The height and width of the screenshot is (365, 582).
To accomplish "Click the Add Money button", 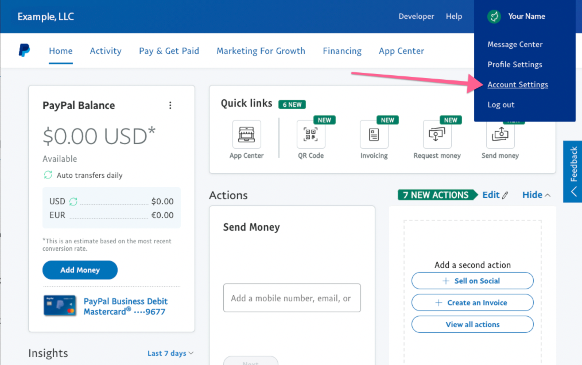I will tap(80, 270).
